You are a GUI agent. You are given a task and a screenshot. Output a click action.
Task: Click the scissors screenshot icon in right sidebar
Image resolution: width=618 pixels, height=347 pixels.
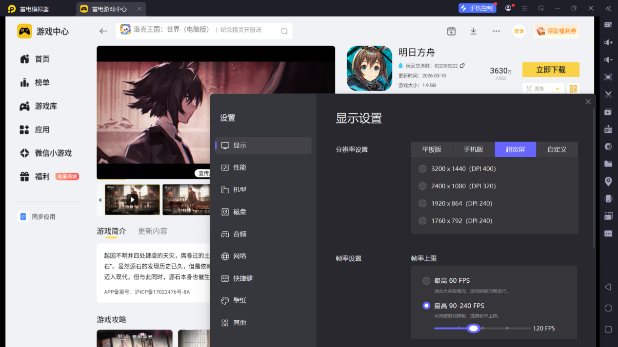608,94
